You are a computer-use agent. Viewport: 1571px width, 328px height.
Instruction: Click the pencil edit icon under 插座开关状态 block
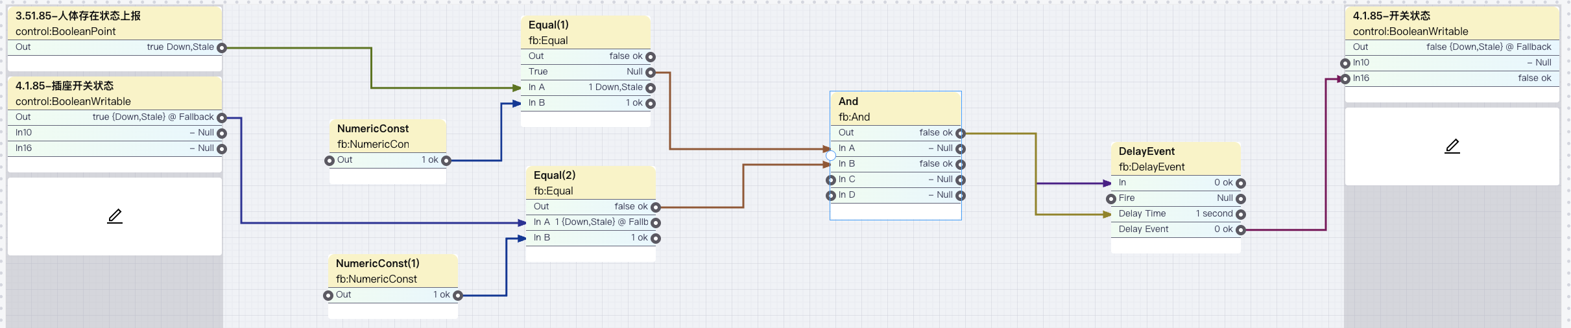coord(115,216)
